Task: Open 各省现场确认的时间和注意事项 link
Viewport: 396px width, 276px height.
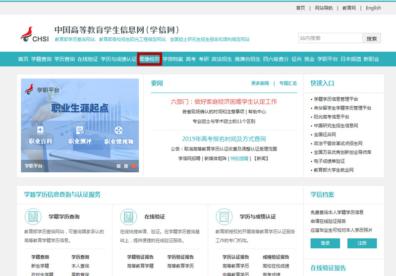Action: [x=213, y=112]
